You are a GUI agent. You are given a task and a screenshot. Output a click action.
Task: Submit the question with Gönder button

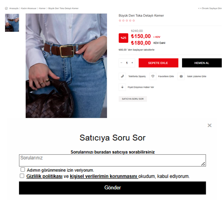coord(112,188)
